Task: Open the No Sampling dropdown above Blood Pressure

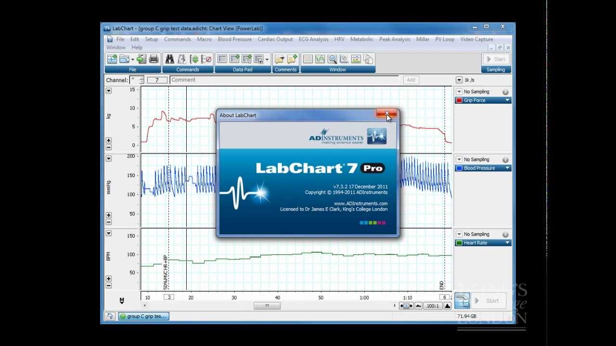Action: (459, 160)
